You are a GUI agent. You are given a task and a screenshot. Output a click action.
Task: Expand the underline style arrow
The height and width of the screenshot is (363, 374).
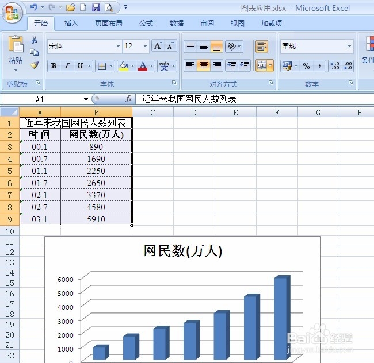click(89, 66)
